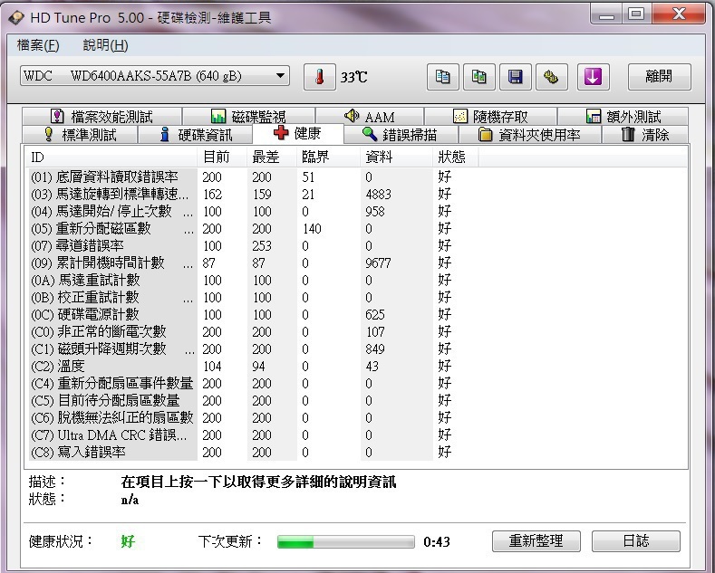Image resolution: width=715 pixels, height=573 pixels.
Task: Open the 說明(H) menu
Action: coord(105,45)
